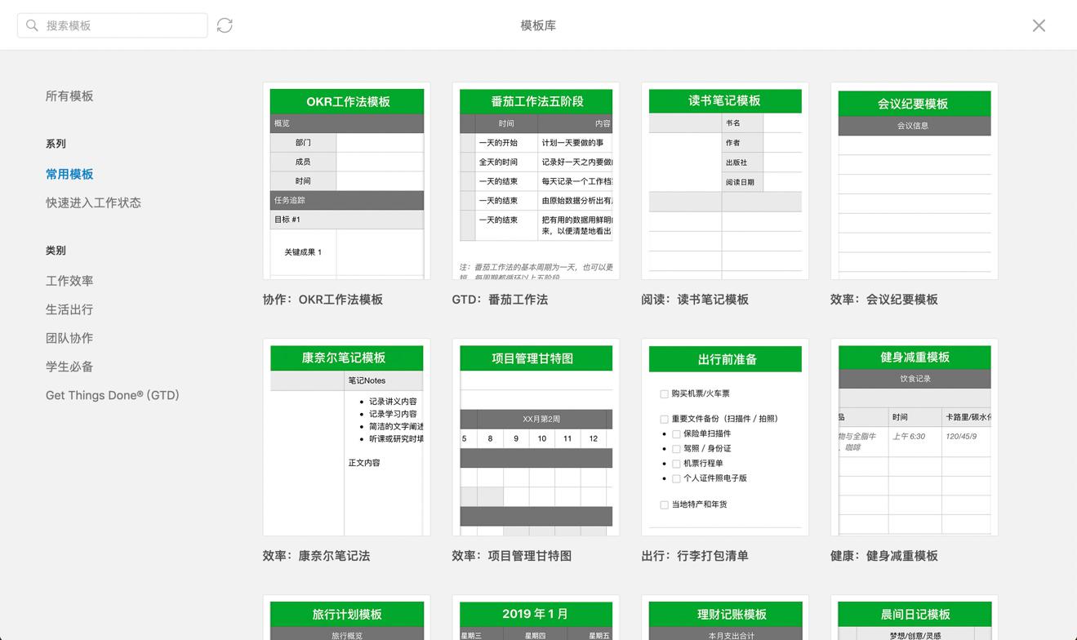
Task: Click the magnifier icon in search field
Action: pyautogui.click(x=32, y=25)
